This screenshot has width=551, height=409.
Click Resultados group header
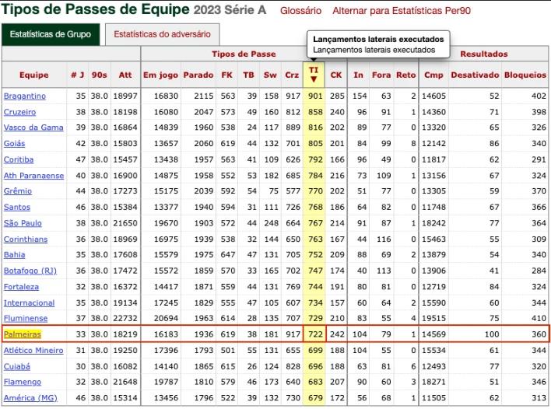click(484, 54)
